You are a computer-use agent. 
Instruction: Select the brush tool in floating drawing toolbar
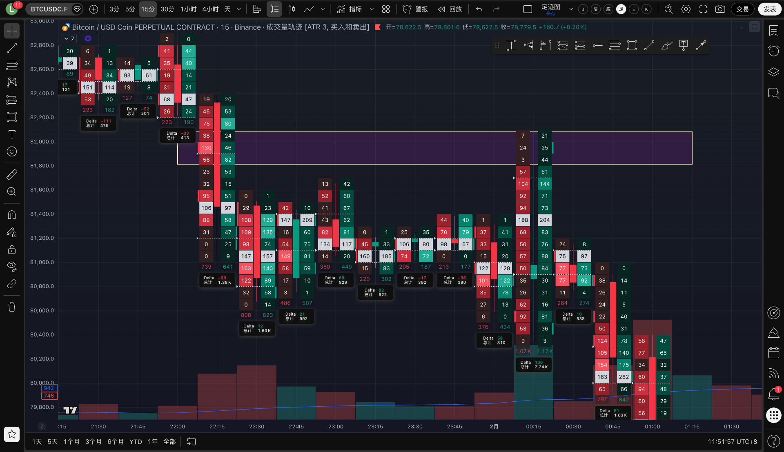[x=666, y=45]
